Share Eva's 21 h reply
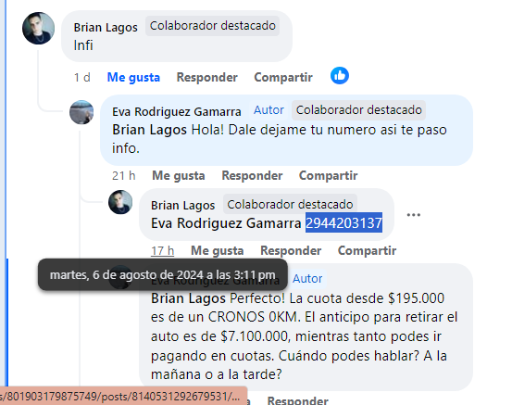The width and height of the screenshot is (512, 405). [x=328, y=175]
